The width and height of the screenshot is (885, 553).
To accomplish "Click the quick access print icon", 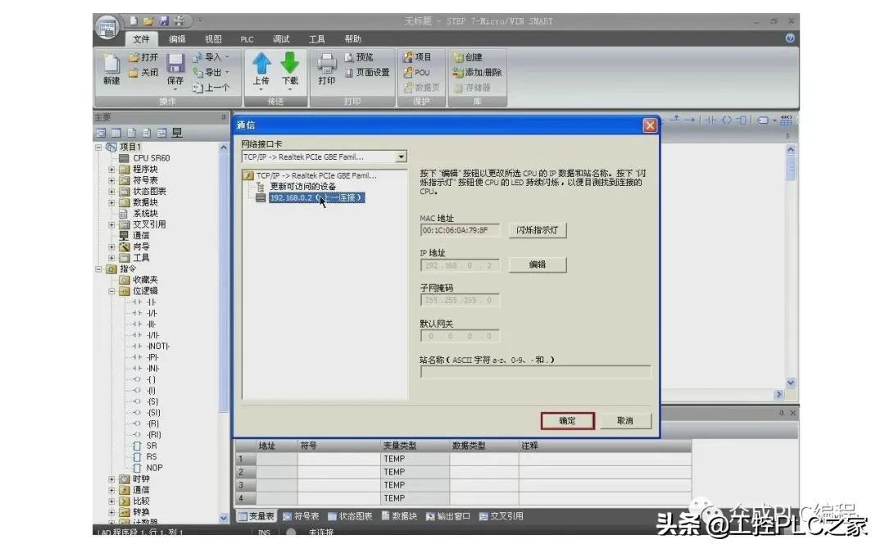I will (x=179, y=20).
